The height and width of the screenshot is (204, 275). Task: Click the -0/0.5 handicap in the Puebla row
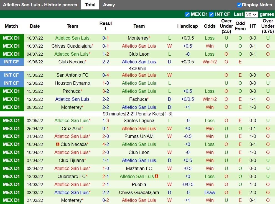[x=187, y=184]
